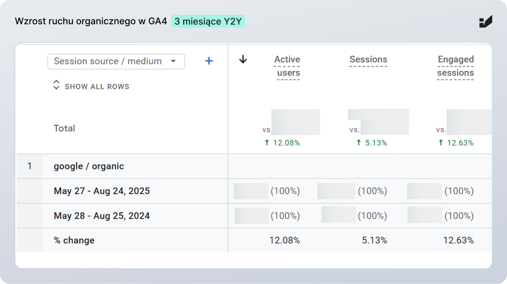This screenshot has height=284, width=507.
Task: Click the dropdown caret in dimension selector
Action: pos(173,61)
